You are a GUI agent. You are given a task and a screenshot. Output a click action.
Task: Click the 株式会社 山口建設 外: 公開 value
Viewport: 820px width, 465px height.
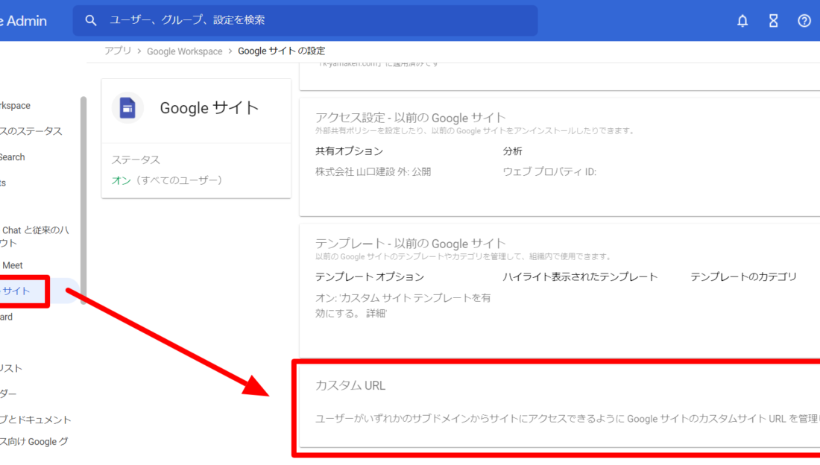pyautogui.click(x=373, y=171)
